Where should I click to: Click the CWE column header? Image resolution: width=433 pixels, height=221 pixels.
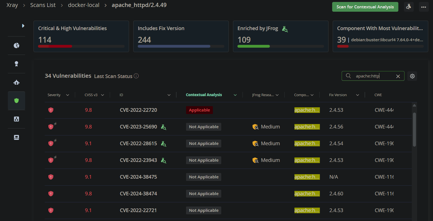tap(378, 95)
